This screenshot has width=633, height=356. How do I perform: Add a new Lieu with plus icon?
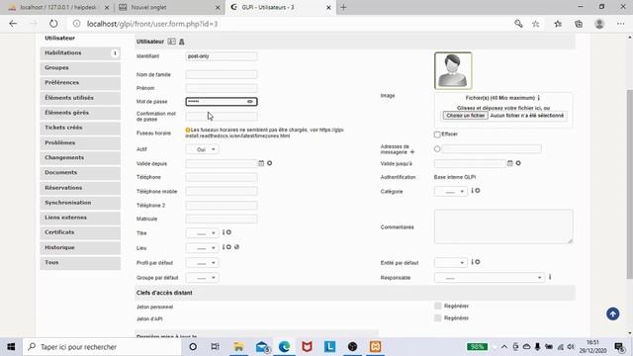point(228,247)
